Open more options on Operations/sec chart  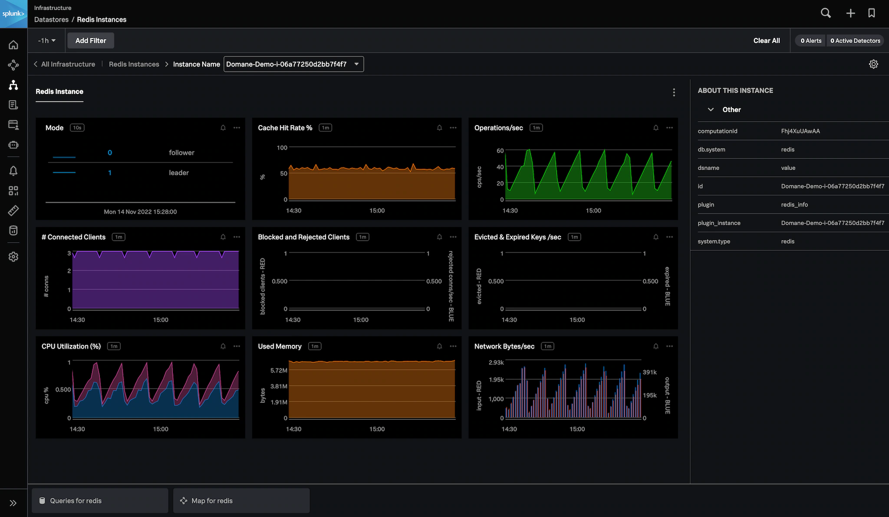(x=669, y=128)
